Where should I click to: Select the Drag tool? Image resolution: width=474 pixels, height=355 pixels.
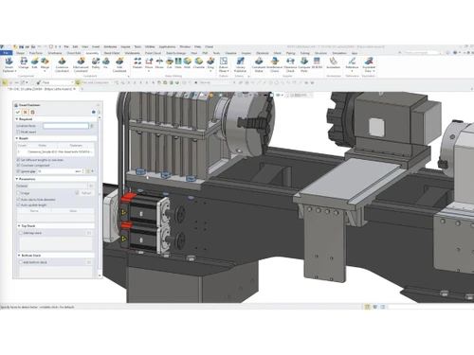[210, 63]
